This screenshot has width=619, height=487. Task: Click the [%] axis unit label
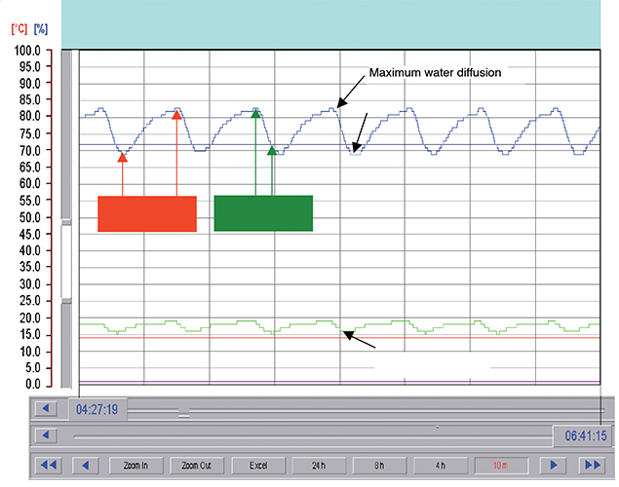[x=41, y=29]
